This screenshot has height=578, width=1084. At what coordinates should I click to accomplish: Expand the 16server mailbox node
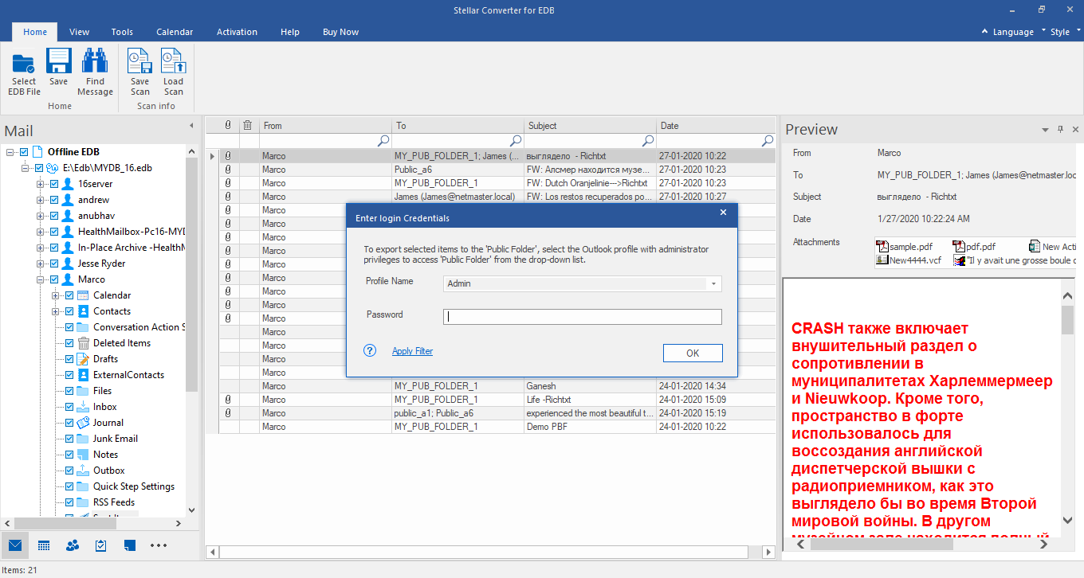pyautogui.click(x=40, y=184)
